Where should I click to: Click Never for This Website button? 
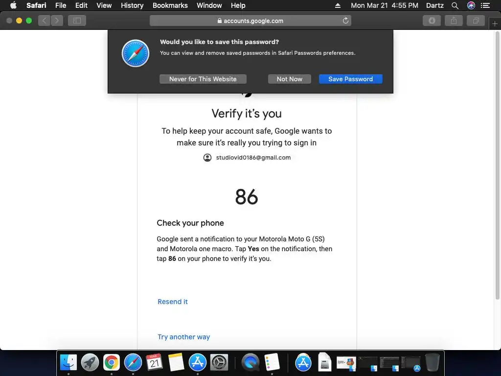click(x=203, y=79)
